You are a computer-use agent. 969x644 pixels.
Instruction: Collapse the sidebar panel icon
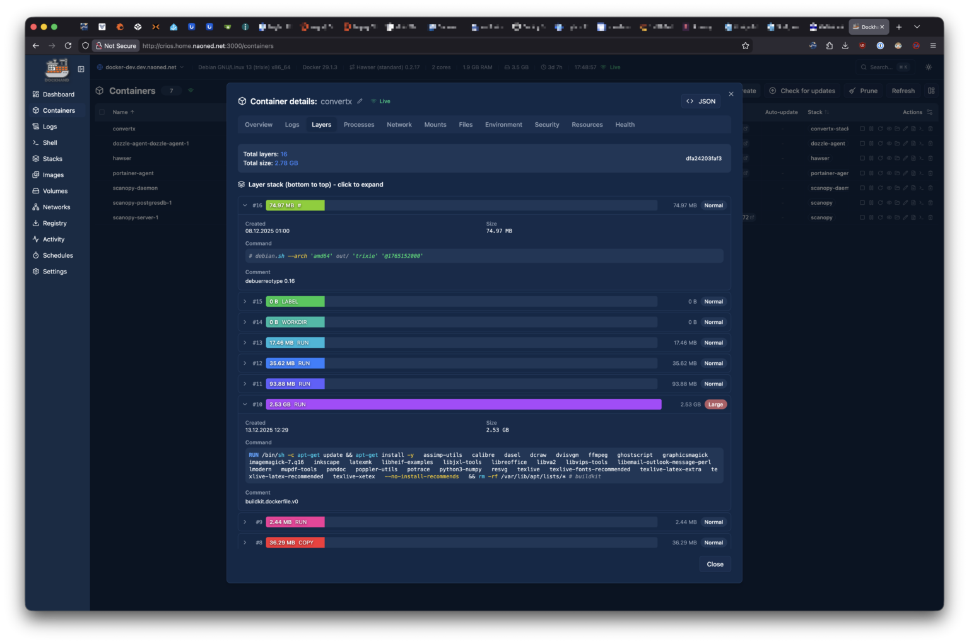[x=81, y=69]
